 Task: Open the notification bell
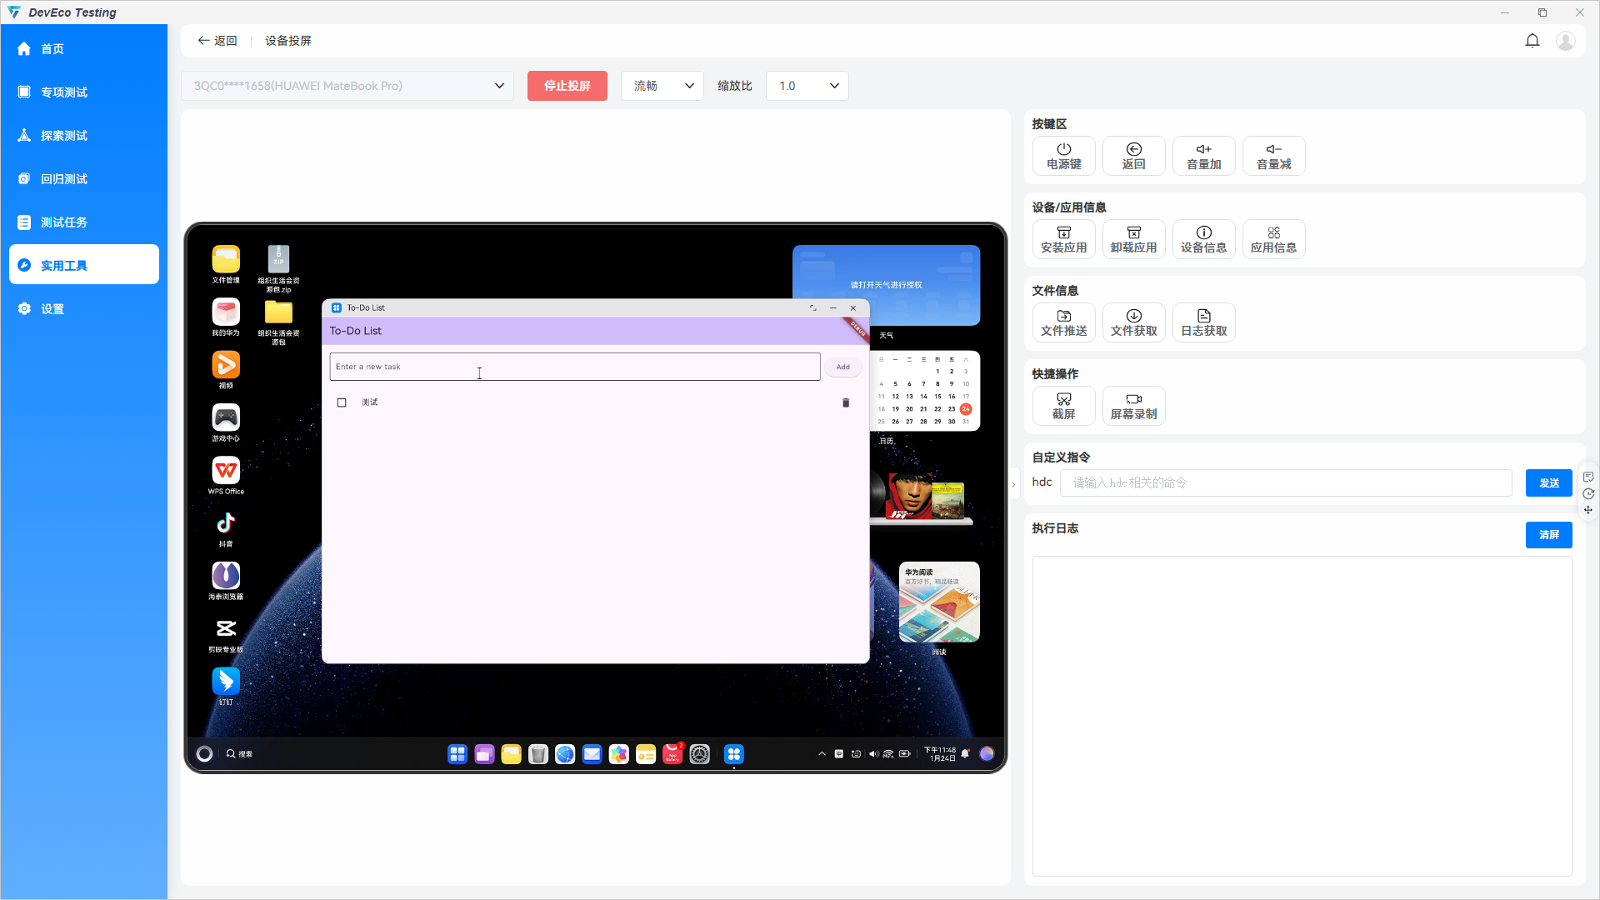pos(1532,40)
